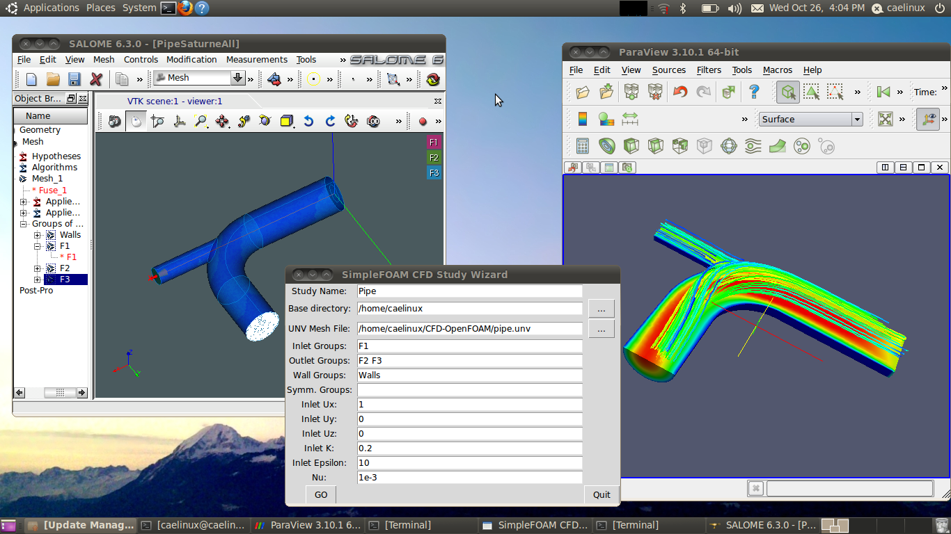Click the green F2 color label
951x534 pixels.
(434, 158)
